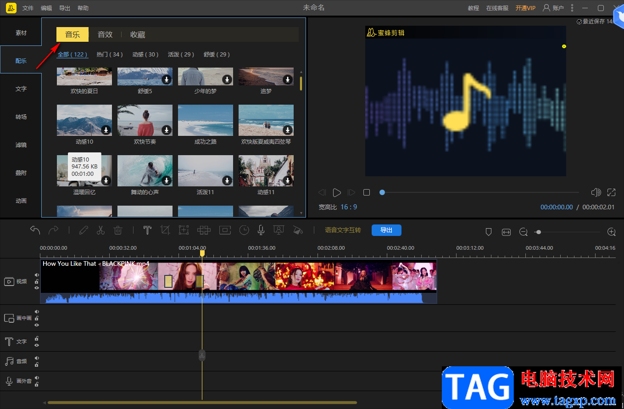This screenshot has width=624, height=409.
Task: Click the microphone voiceover icon in the toolbar
Action: click(x=261, y=230)
